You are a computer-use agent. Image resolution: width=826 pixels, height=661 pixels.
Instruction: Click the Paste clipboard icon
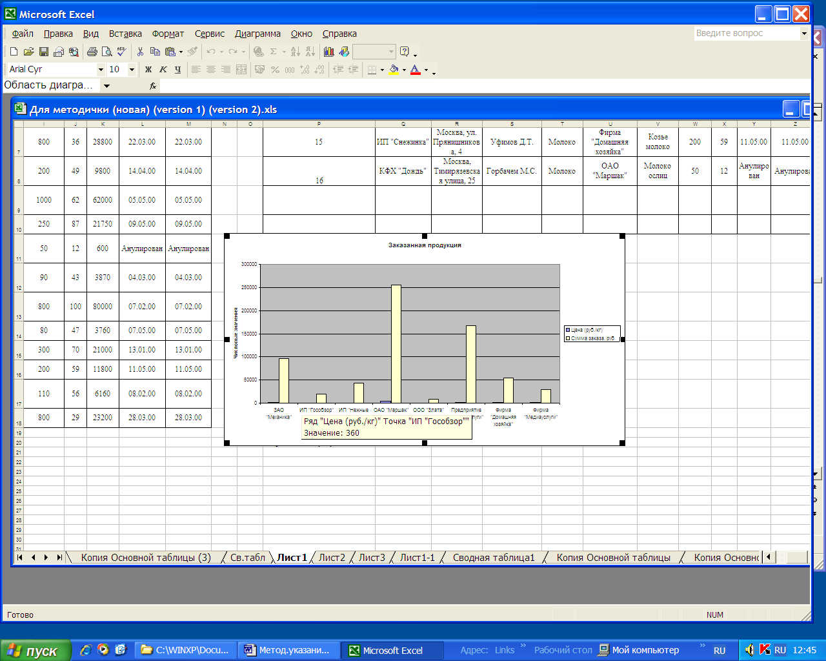[x=170, y=52]
